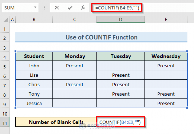Click the D11 cell containing COUNTIF formula

click(x=120, y=122)
